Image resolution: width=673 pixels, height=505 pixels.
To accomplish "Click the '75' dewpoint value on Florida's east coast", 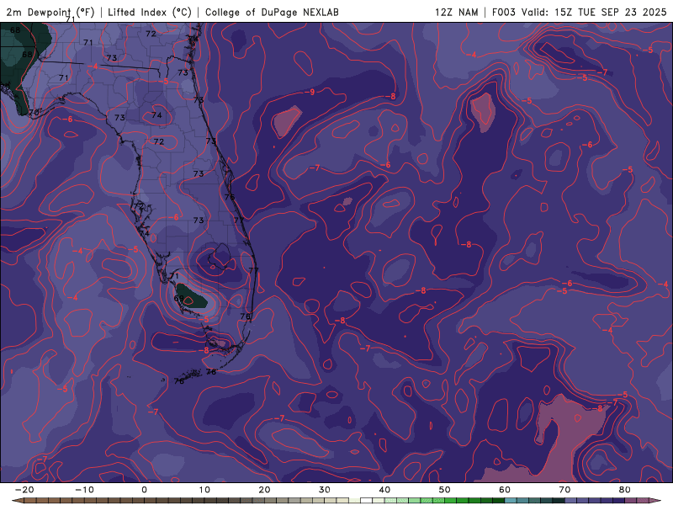I will (230, 197).
